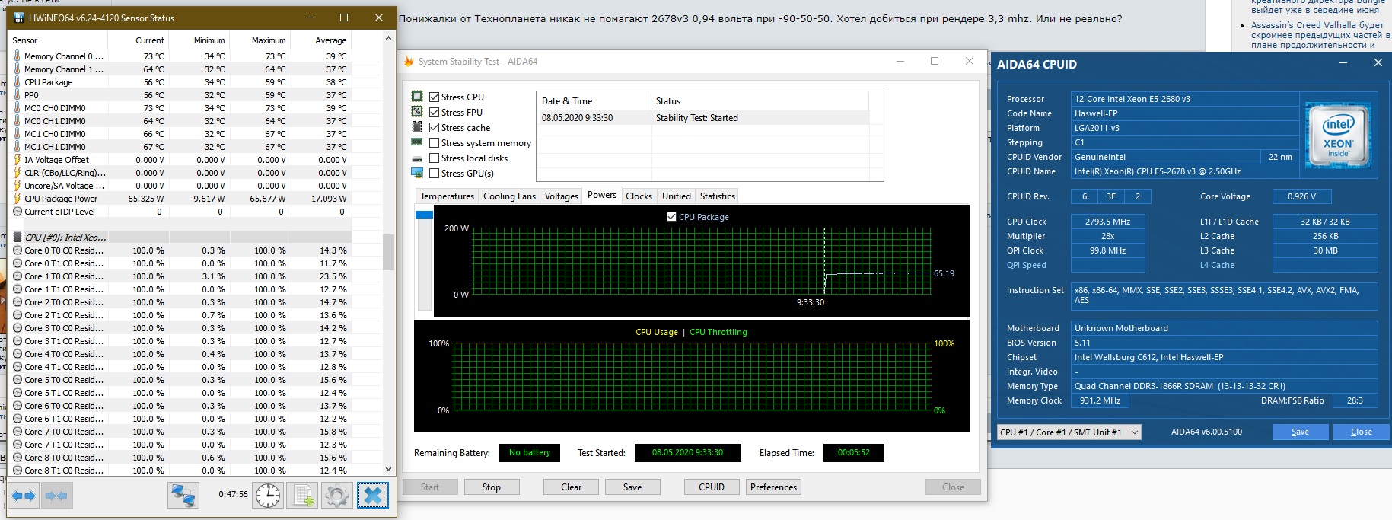This screenshot has height=520, width=1392.
Task: Switch to Temperatures tab
Action: (x=447, y=196)
